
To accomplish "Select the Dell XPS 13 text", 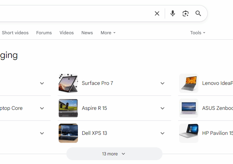I will click(x=94, y=133).
